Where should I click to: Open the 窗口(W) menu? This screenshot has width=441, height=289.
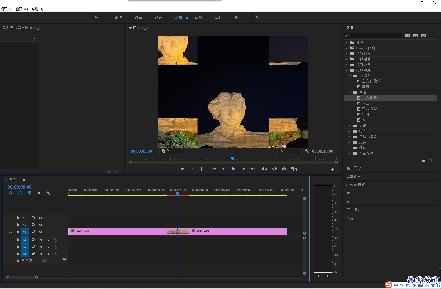[22, 9]
